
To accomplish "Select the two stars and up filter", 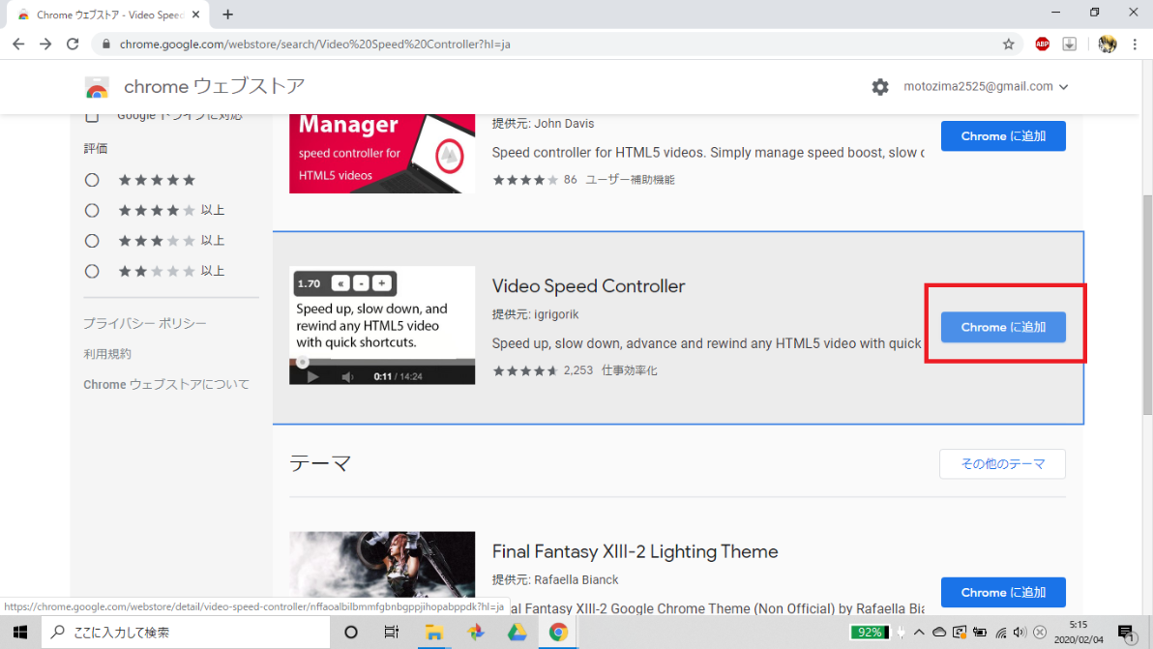I will pyautogui.click(x=92, y=272).
